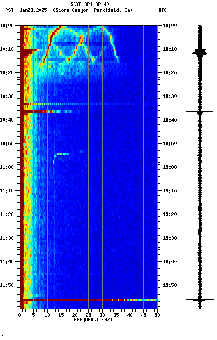Screen dimensions: 217x340
Task: Click the '15' frequency axis tick label
Action: [x=61, y=315]
